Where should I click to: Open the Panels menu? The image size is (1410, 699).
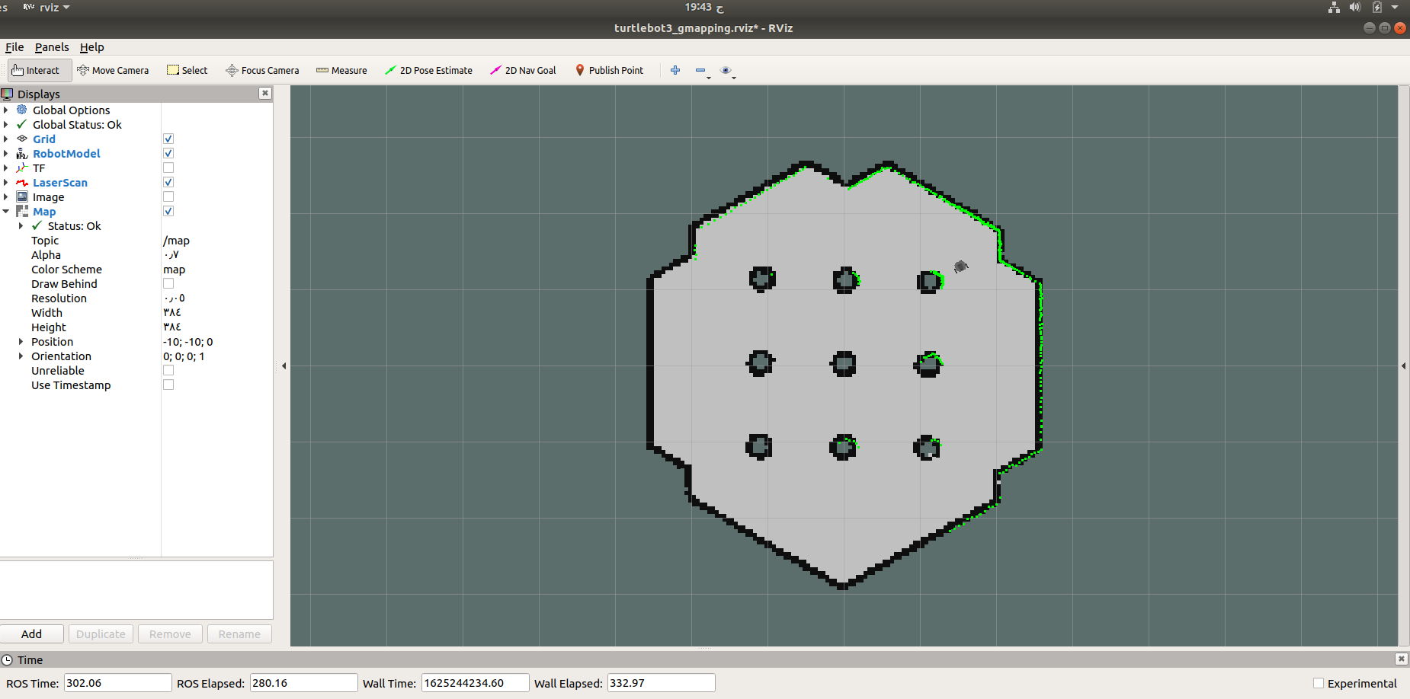pyautogui.click(x=52, y=47)
